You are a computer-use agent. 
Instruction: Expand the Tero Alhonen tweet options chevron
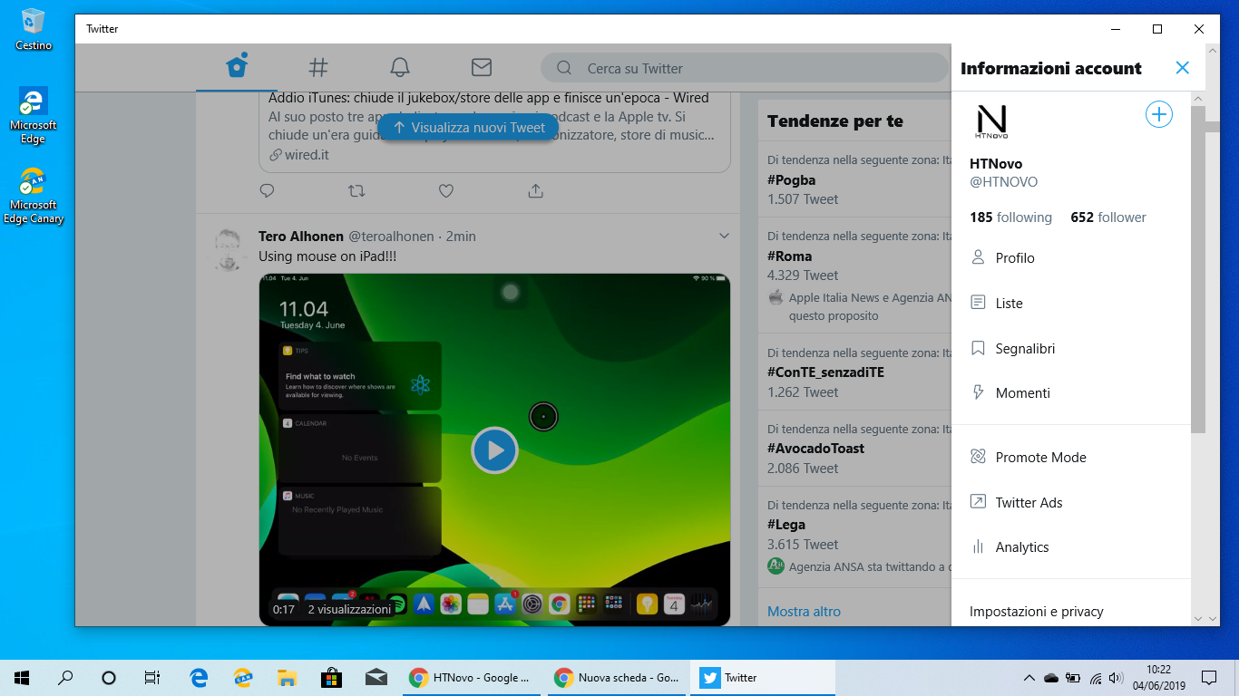[724, 236]
